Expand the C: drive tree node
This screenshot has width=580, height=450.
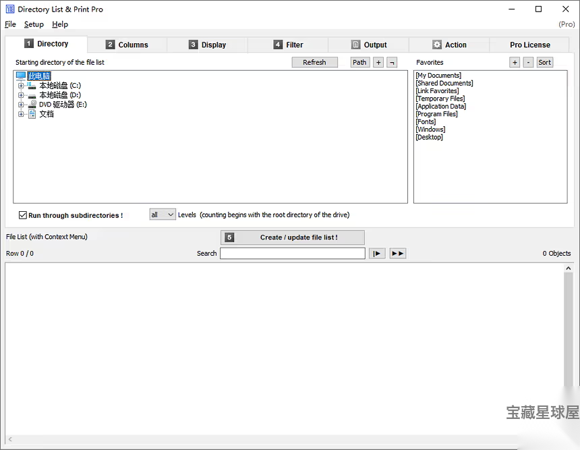(x=21, y=86)
